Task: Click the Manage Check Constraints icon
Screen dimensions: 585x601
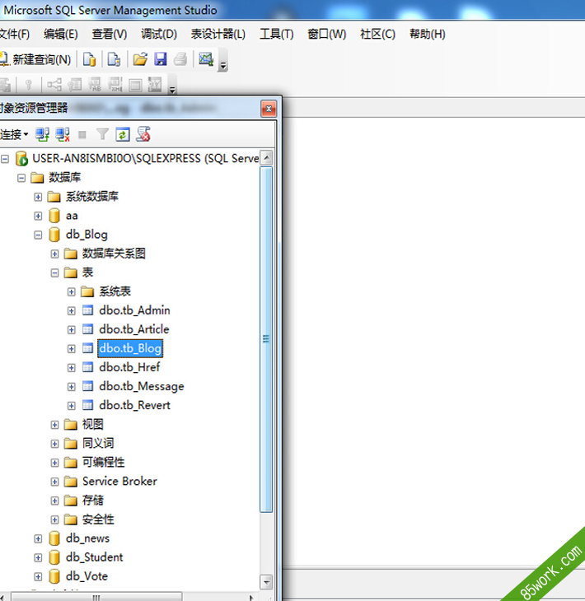Action: (x=135, y=85)
